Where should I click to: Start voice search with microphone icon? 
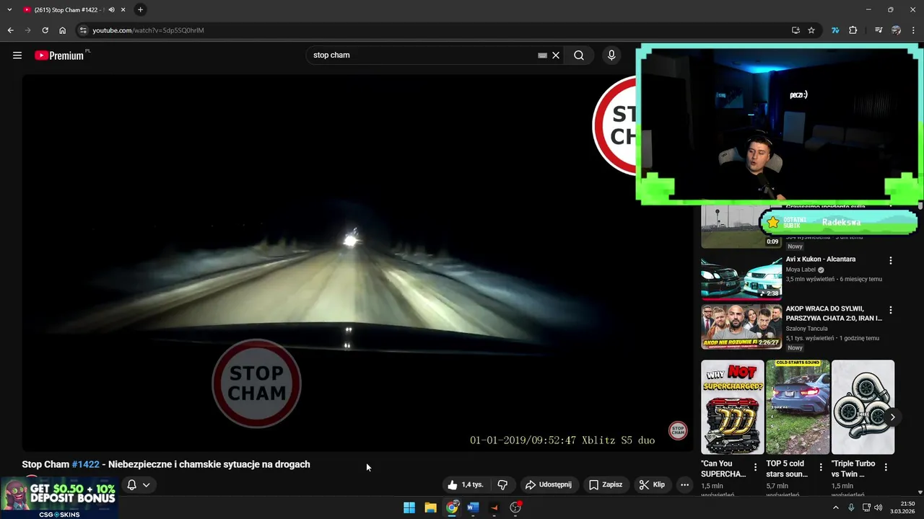[x=611, y=55]
